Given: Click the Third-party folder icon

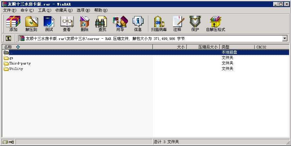Looking at the screenshot, I should click(x=6, y=63).
